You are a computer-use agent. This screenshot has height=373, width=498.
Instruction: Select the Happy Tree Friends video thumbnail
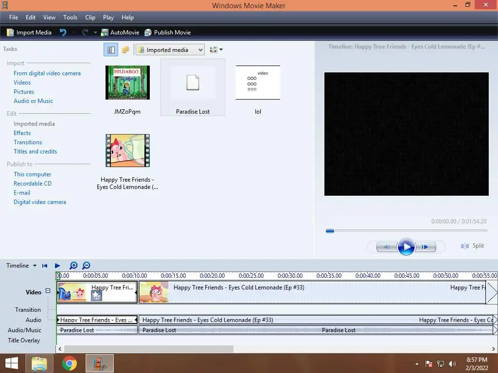tap(127, 151)
